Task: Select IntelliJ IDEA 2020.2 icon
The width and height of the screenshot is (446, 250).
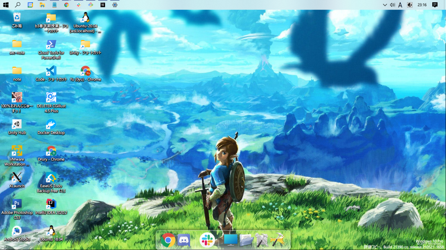Action: pyautogui.click(x=51, y=207)
